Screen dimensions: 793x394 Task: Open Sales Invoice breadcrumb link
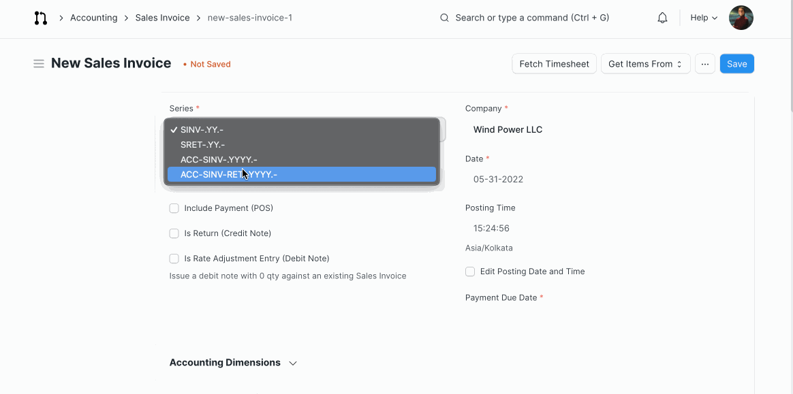pyautogui.click(x=162, y=18)
